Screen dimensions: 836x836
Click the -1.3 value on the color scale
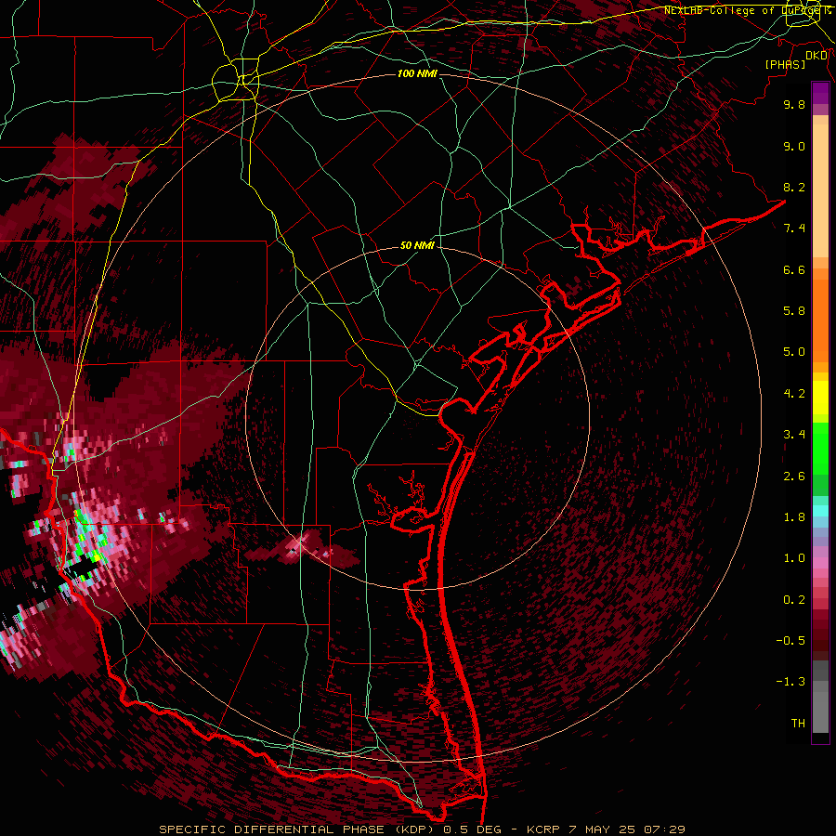(x=790, y=682)
